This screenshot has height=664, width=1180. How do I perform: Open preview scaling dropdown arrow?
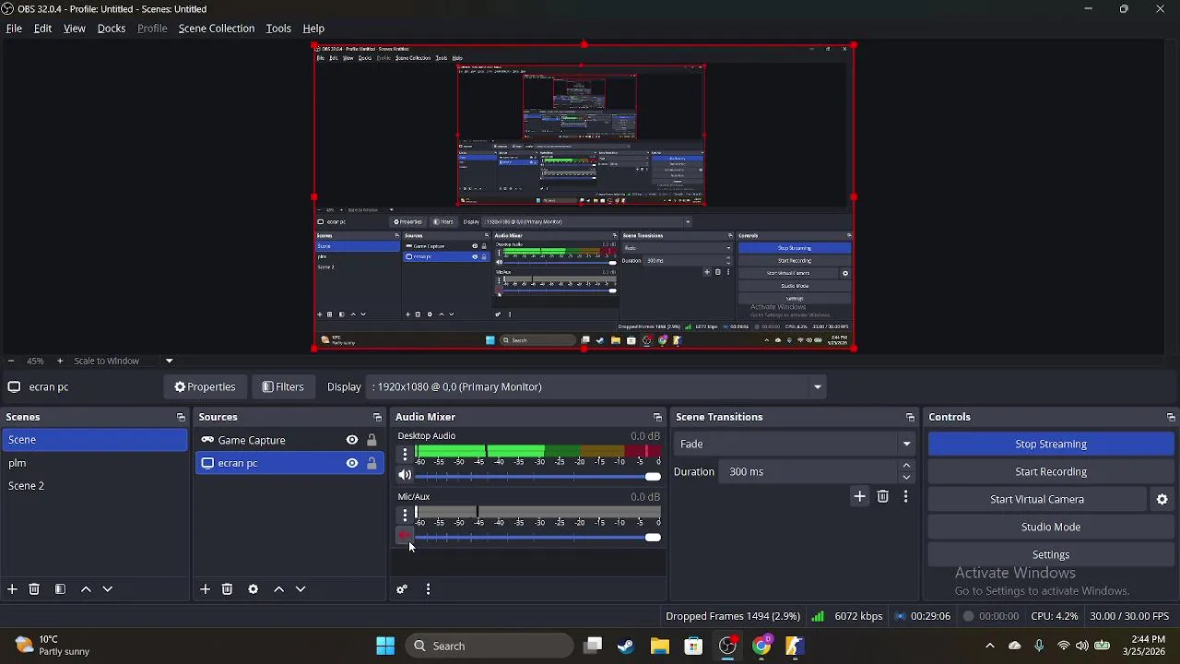pos(169,362)
